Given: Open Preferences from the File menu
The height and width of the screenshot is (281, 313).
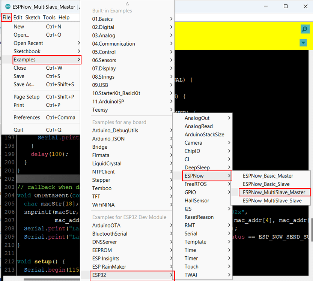Looking at the screenshot, I should pyautogui.click(x=27, y=117).
